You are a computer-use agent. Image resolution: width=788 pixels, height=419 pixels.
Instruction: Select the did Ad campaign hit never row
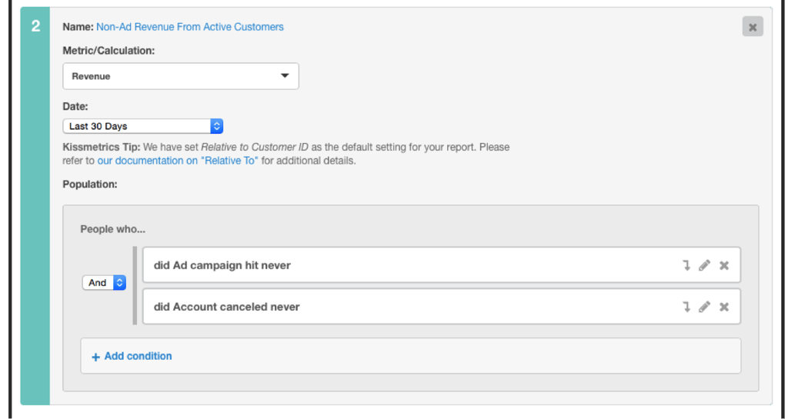[441, 265]
